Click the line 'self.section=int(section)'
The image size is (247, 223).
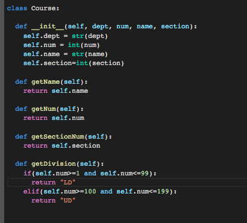pos(73,63)
